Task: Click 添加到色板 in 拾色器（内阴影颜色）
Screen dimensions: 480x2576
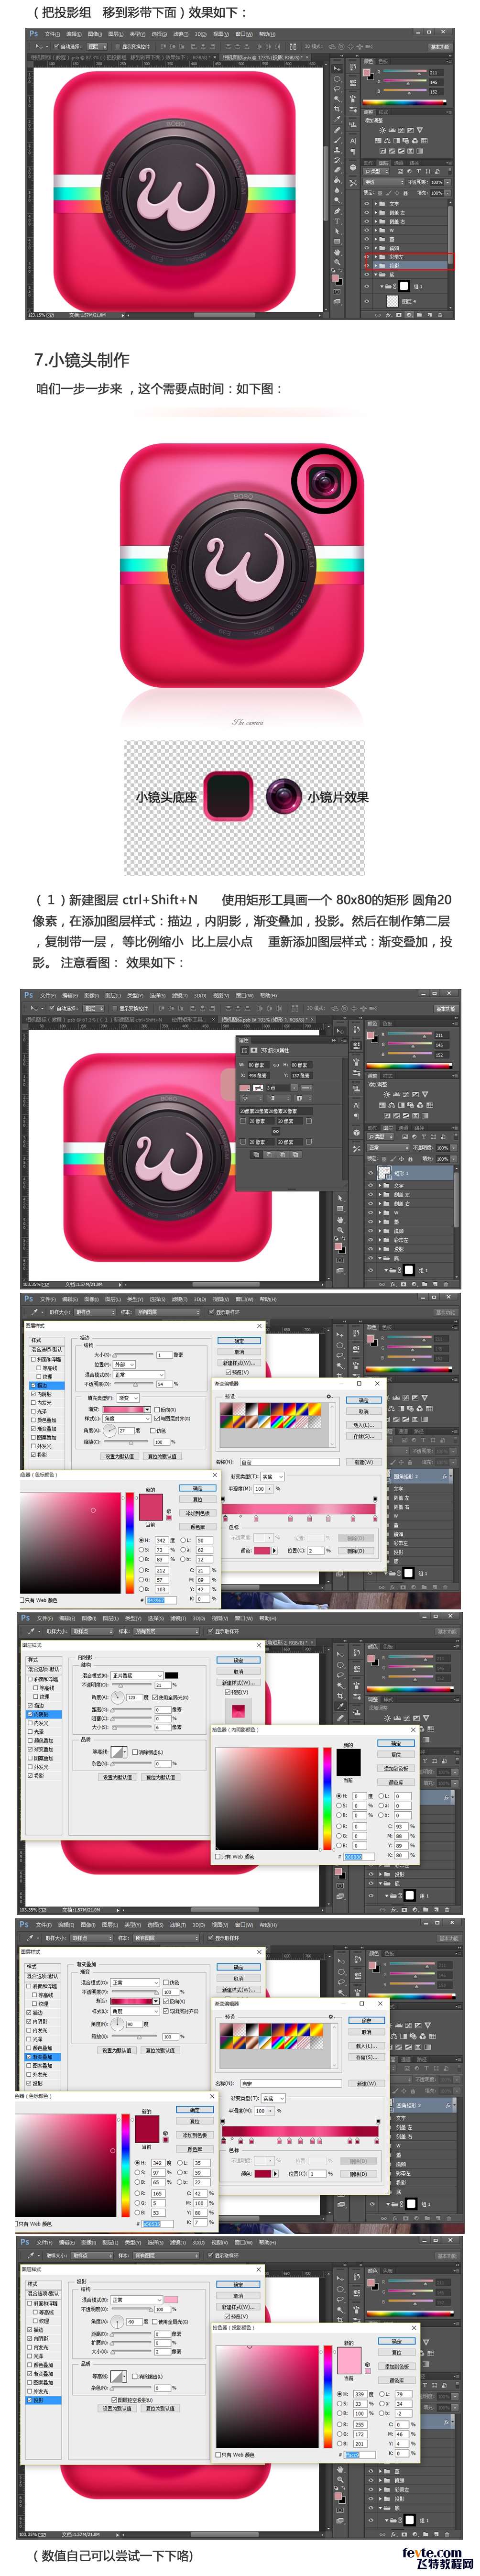Action: click(396, 1769)
